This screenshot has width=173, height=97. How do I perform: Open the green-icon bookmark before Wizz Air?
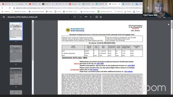coord(105,11)
